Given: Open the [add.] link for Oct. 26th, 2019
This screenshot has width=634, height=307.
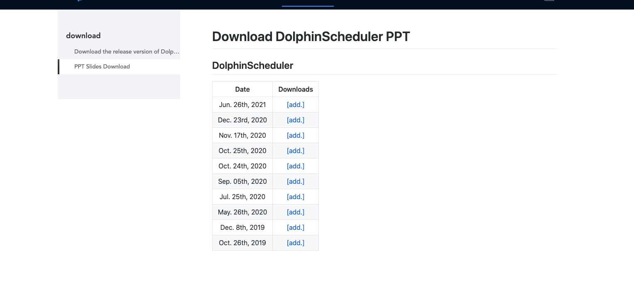Looking at the screenshot, I should (296, 243).
